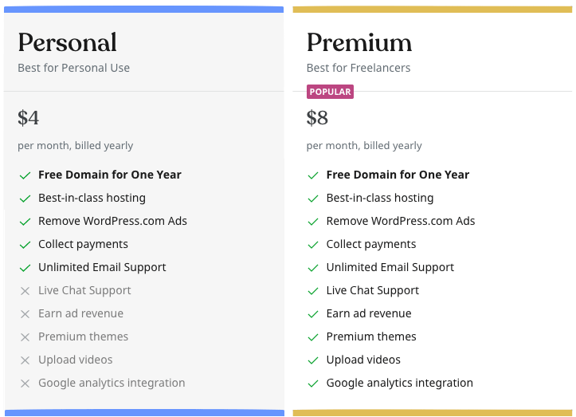Screen dimensions: 576x417
Task: Click the X icon beside Personal Upload videos
Action: (25, 360)
